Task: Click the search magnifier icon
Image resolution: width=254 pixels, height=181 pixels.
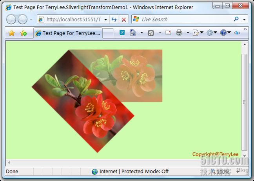Action: pyautogui.click(x=236, y=19)
